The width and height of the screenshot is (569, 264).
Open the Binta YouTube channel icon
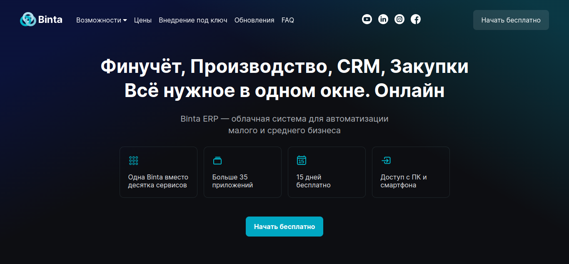[x=367, y=19]
